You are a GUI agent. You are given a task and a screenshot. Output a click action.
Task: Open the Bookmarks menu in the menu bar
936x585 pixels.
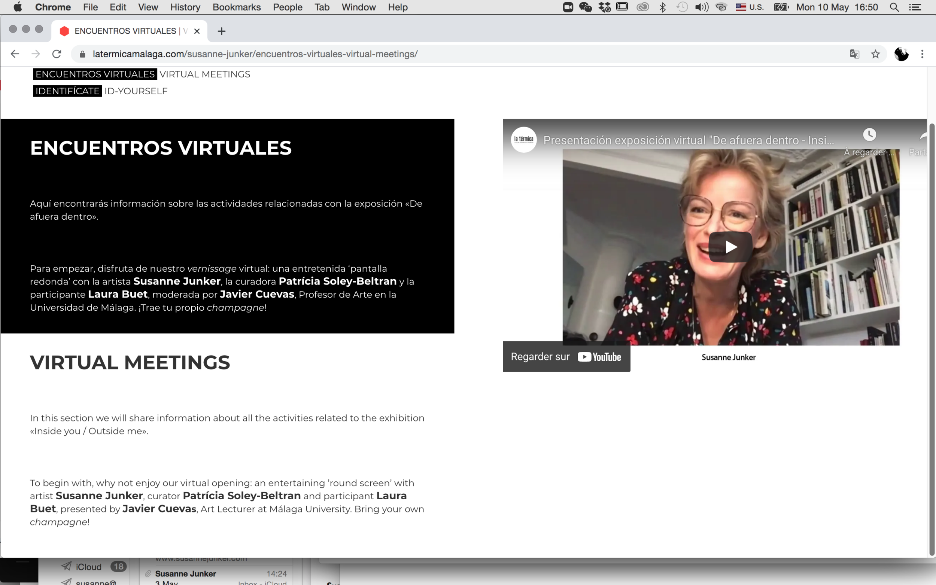point(236,7)
